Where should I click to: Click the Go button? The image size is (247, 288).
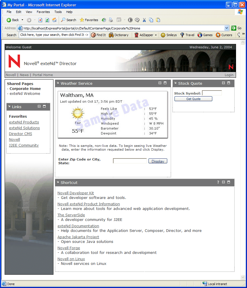click(236, 28)
